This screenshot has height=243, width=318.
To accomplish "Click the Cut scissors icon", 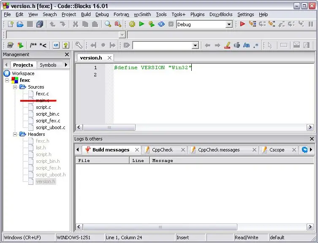I will coord(76,24).
